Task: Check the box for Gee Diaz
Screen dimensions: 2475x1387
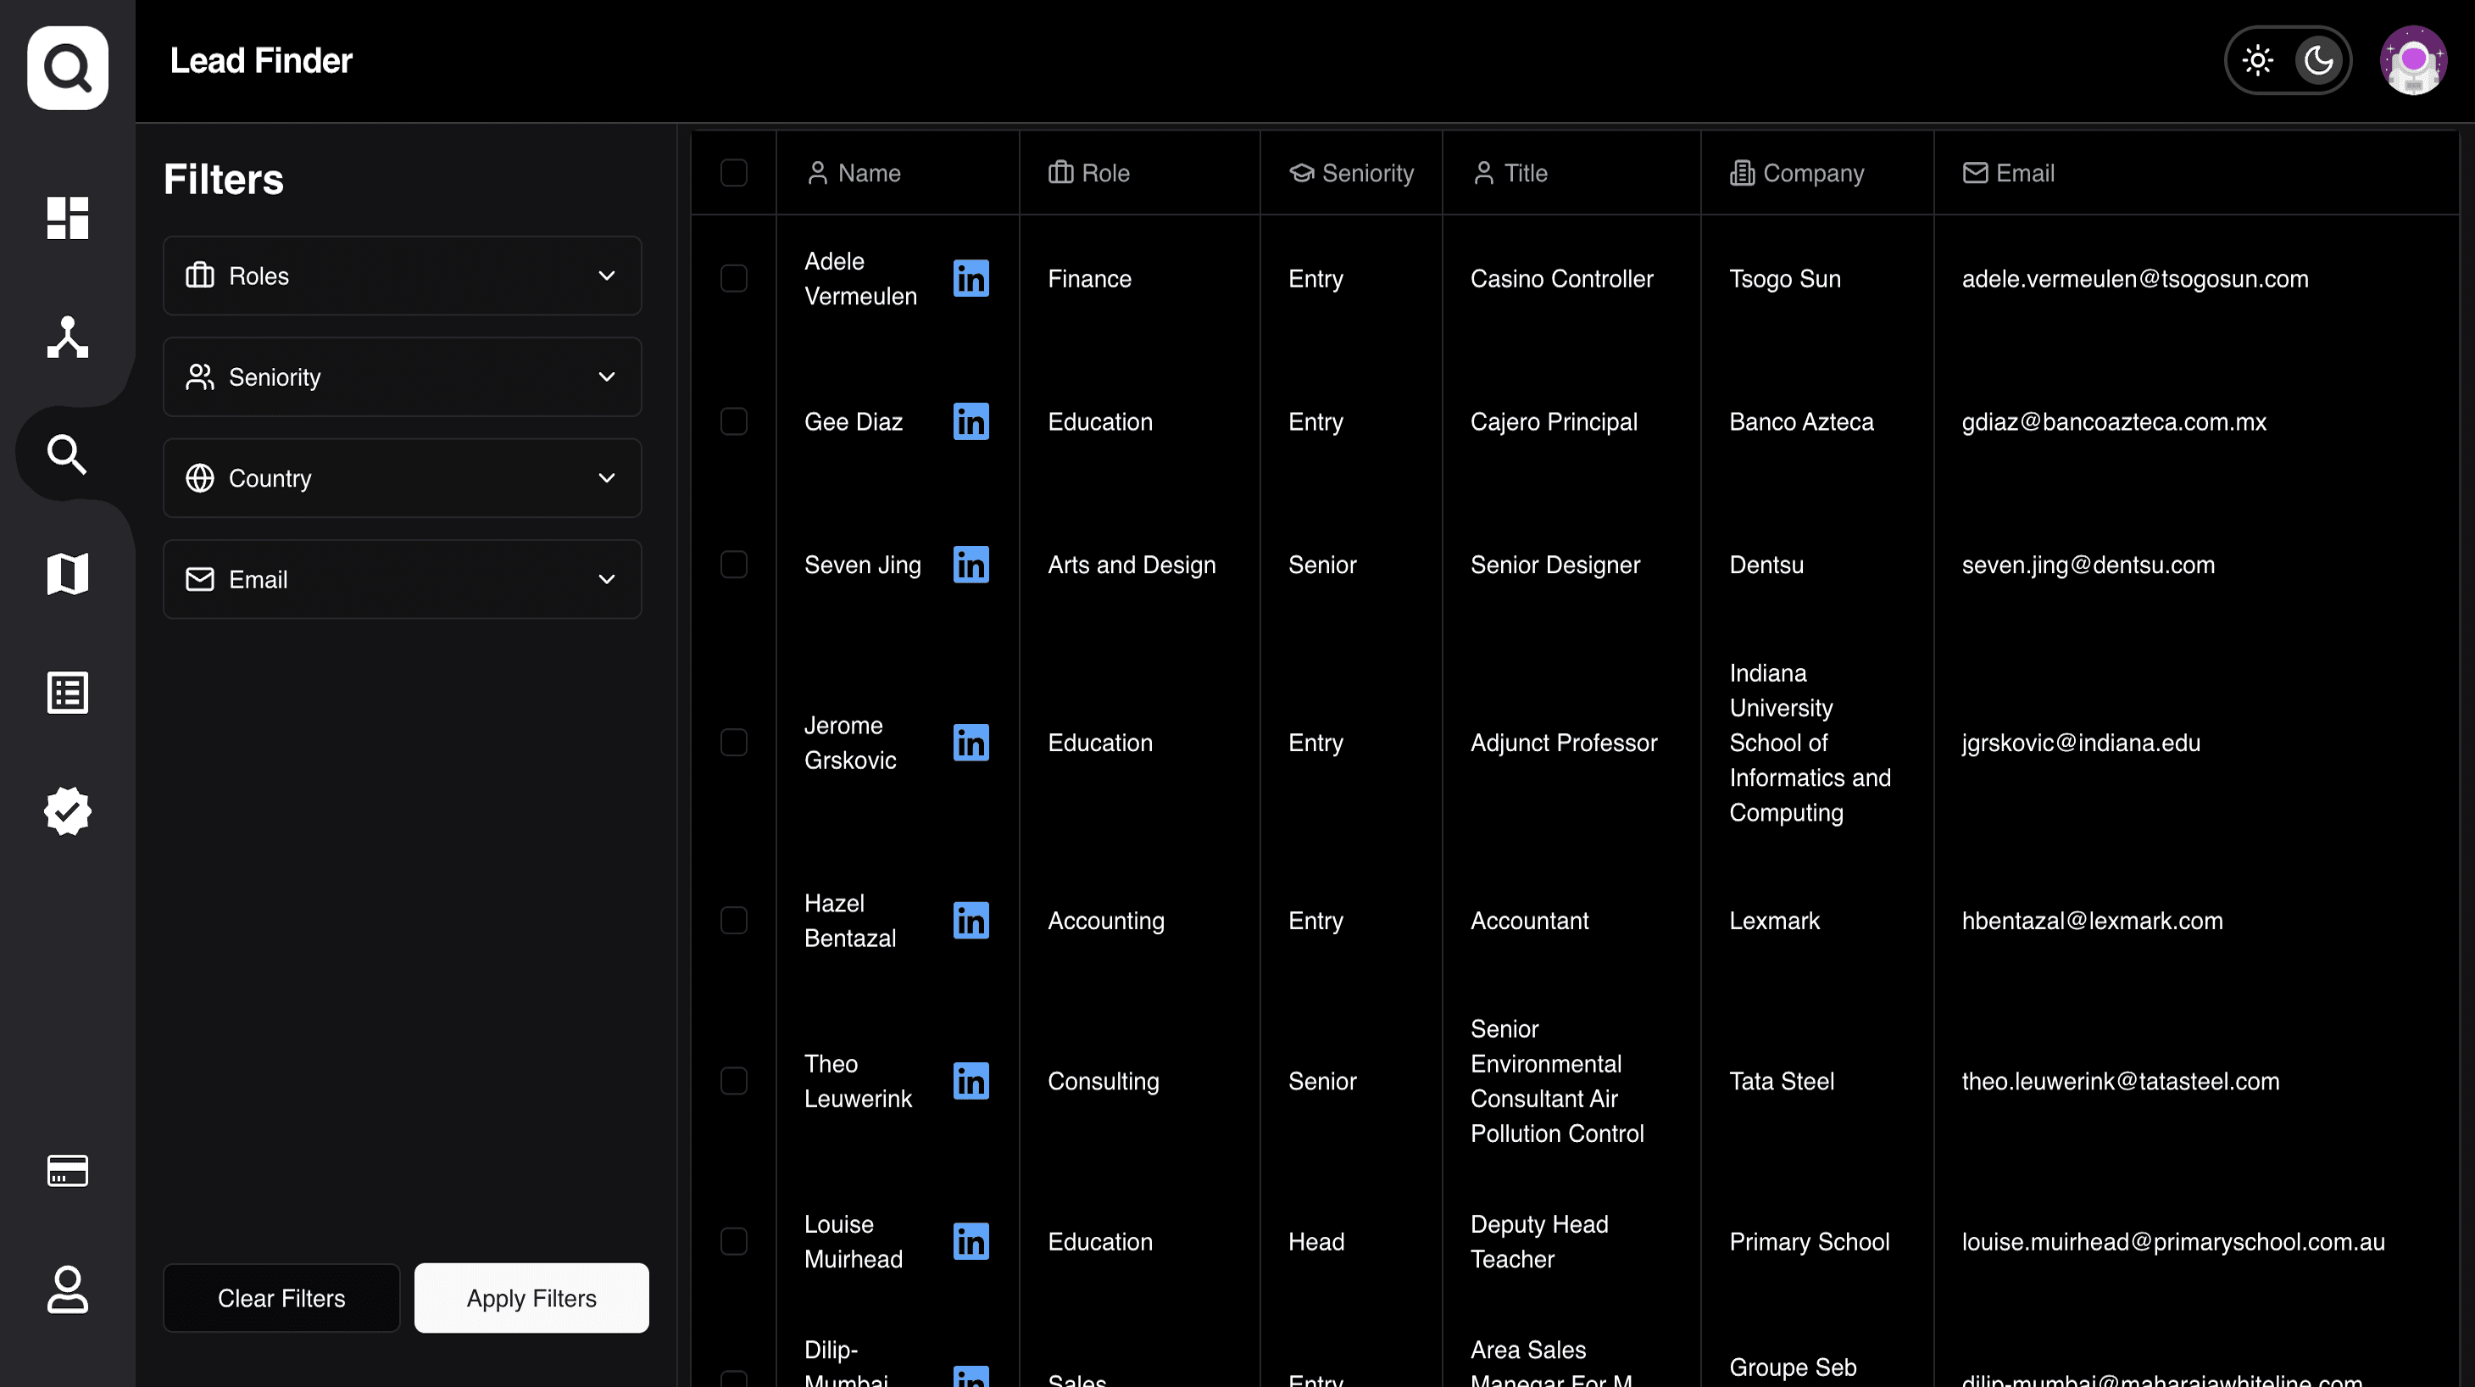Action: pos(733,422)
